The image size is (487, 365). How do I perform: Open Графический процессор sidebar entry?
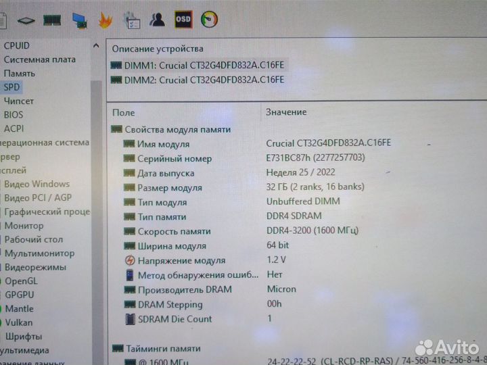tap(47, 212)
